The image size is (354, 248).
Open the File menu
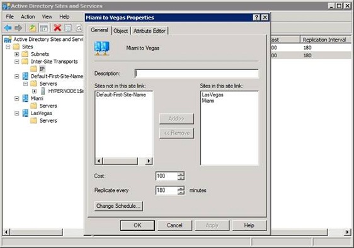click(9, 17)
